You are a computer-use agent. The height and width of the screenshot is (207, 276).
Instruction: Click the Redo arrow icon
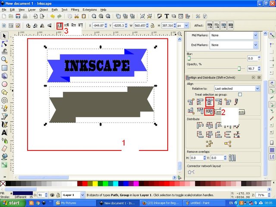(x=60, y=16)
